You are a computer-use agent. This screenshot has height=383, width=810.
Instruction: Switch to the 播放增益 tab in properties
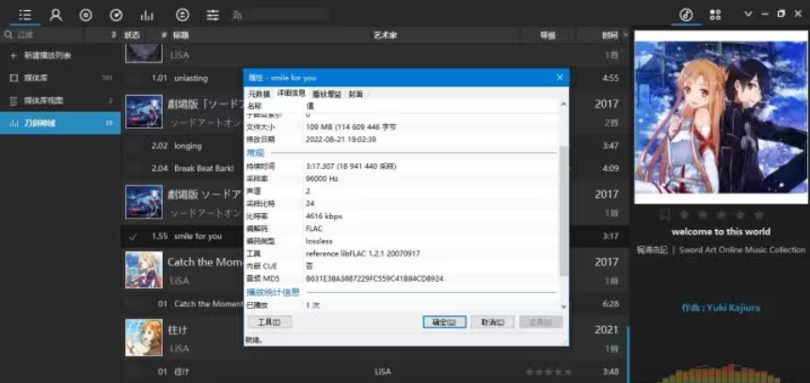326,94
